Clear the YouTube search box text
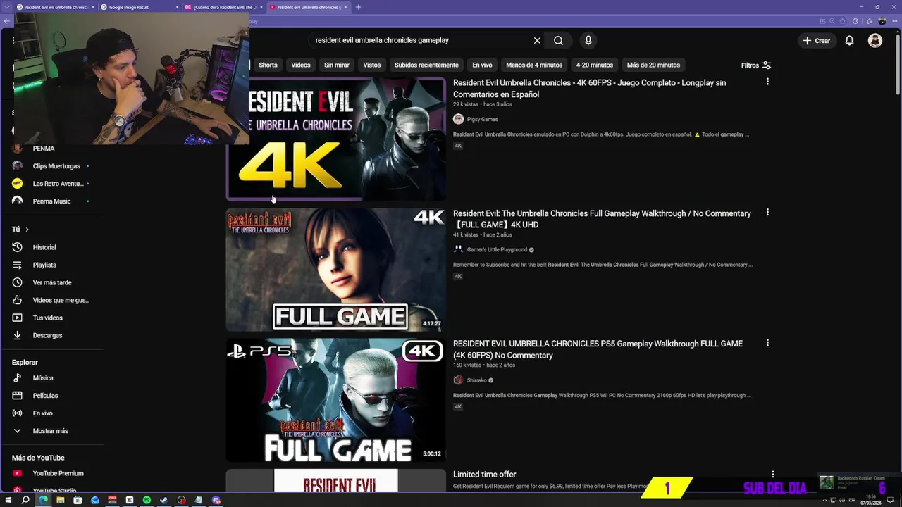This screenshot has height=507, width=902. [x=537, y=40]
